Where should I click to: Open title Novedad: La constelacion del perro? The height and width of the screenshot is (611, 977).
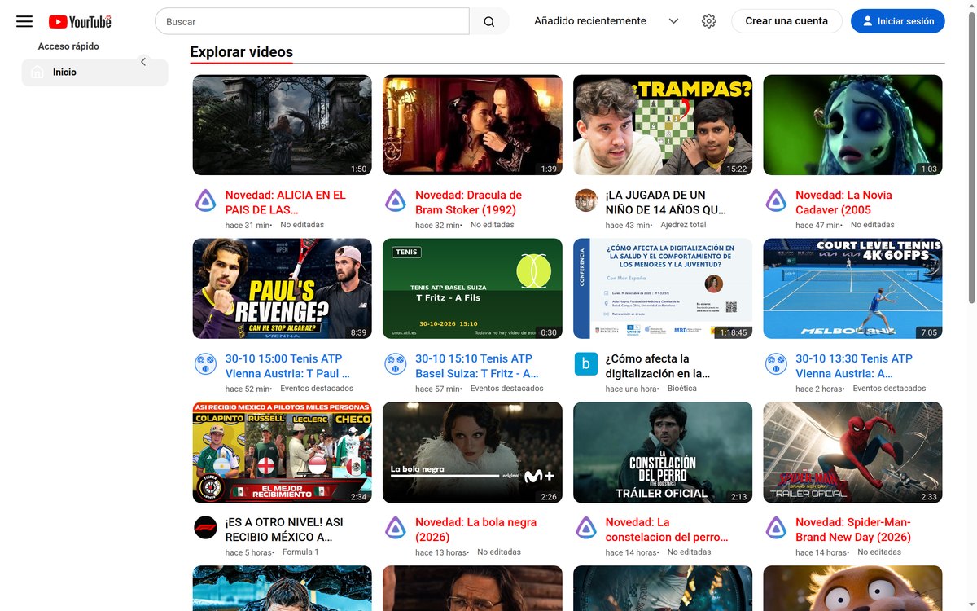click(x=667, y=530)
